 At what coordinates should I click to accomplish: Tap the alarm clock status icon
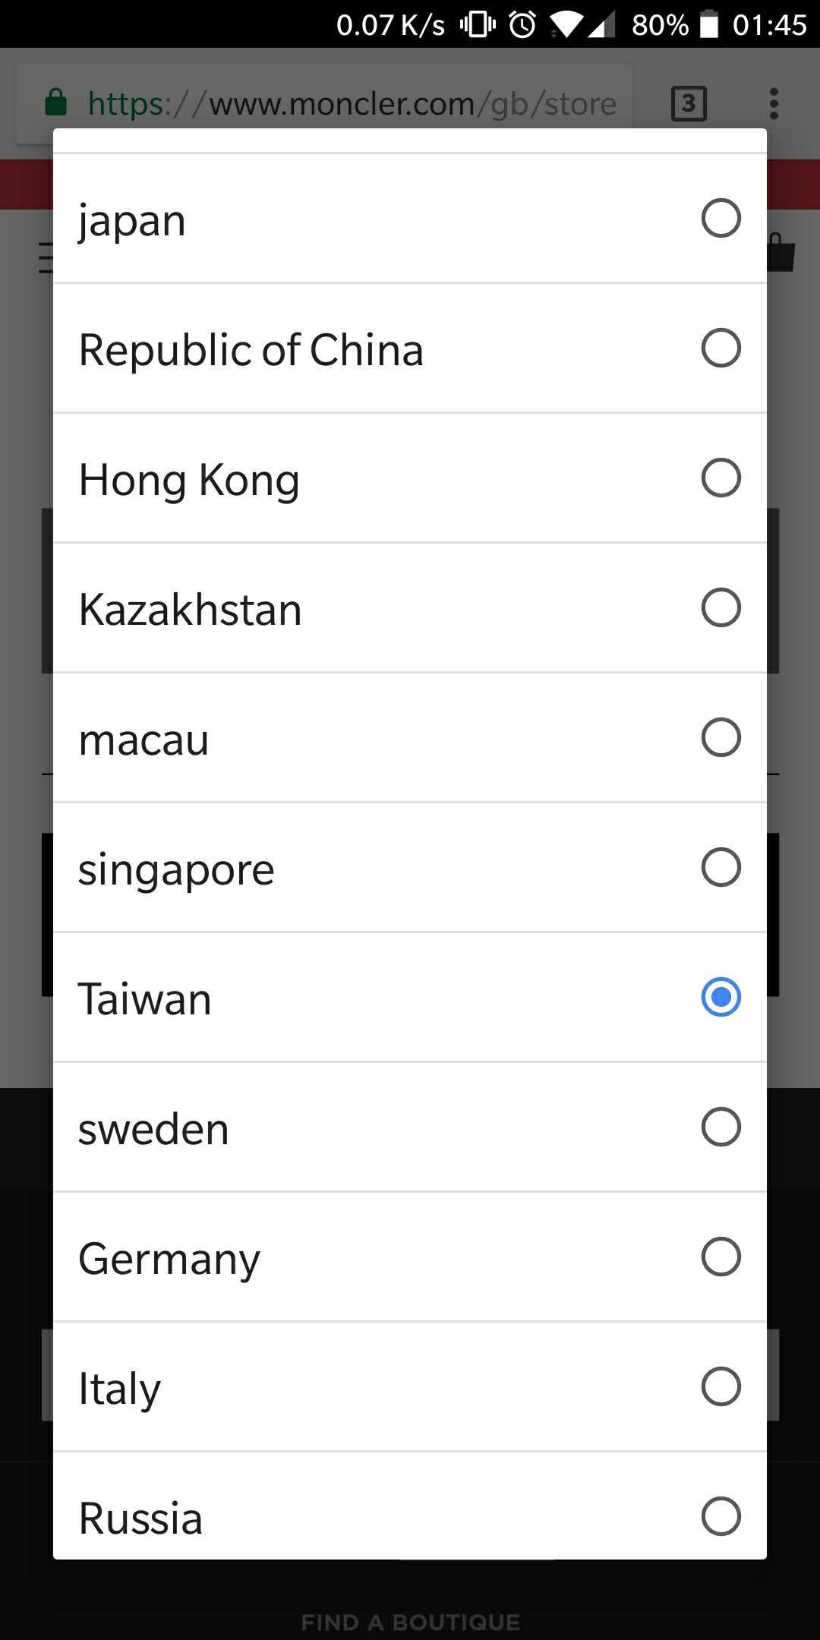(x=522, y=25)
